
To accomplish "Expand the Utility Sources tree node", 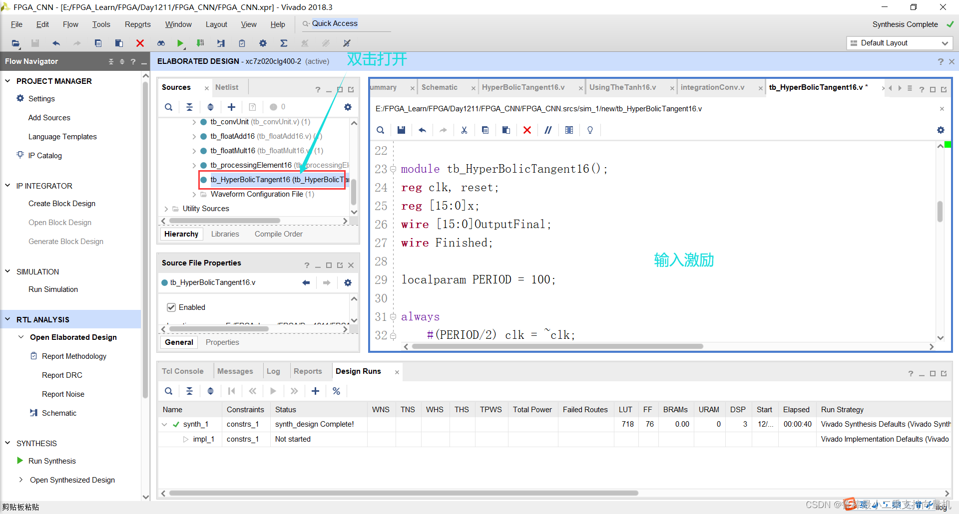I will click(166, 209).
